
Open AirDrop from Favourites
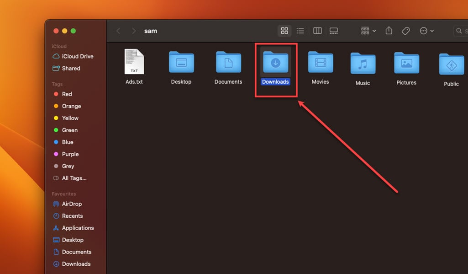pyautogui.click(x=67, y=204)
